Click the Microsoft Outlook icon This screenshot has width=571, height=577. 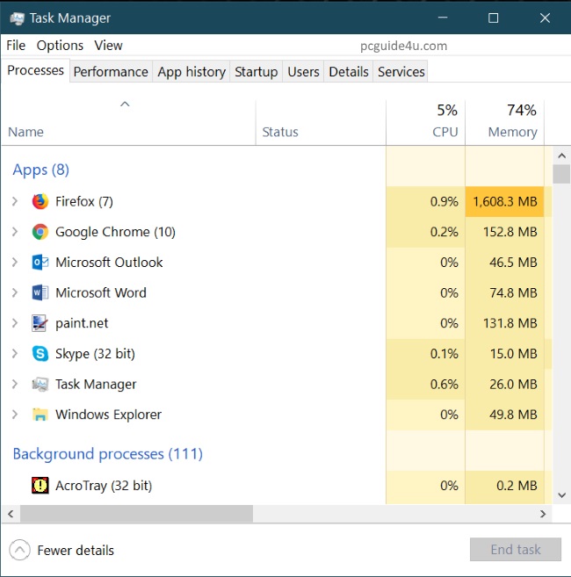(x=40, y=262)
